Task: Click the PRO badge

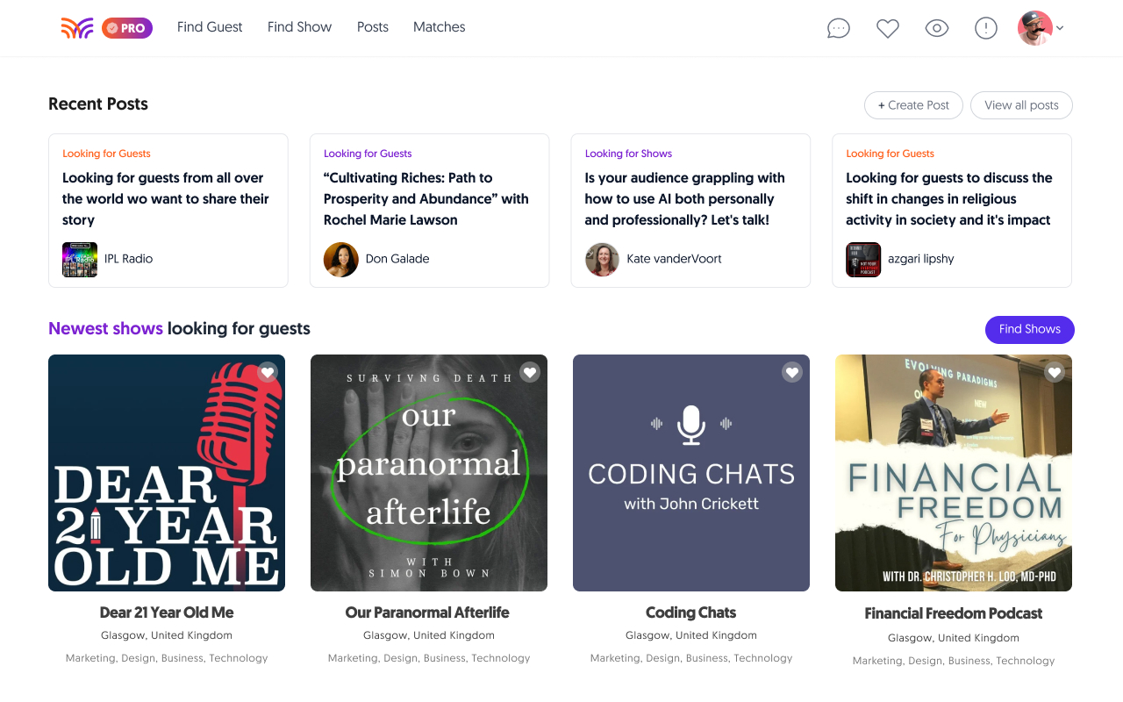Action: [x=127, y=28]
